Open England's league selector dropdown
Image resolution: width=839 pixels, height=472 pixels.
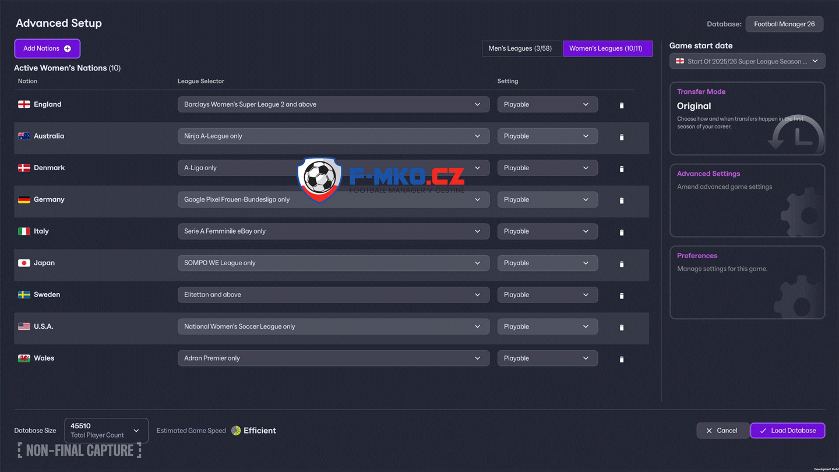coord(333,104)
